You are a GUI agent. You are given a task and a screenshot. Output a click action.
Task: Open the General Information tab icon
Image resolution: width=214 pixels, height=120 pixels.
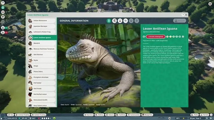point(109,21)
